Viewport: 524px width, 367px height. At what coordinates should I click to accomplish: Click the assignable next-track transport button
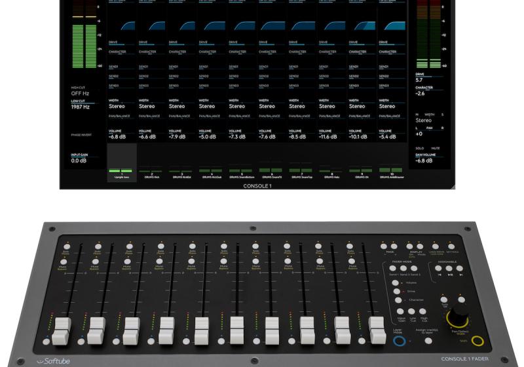[460, 269]
